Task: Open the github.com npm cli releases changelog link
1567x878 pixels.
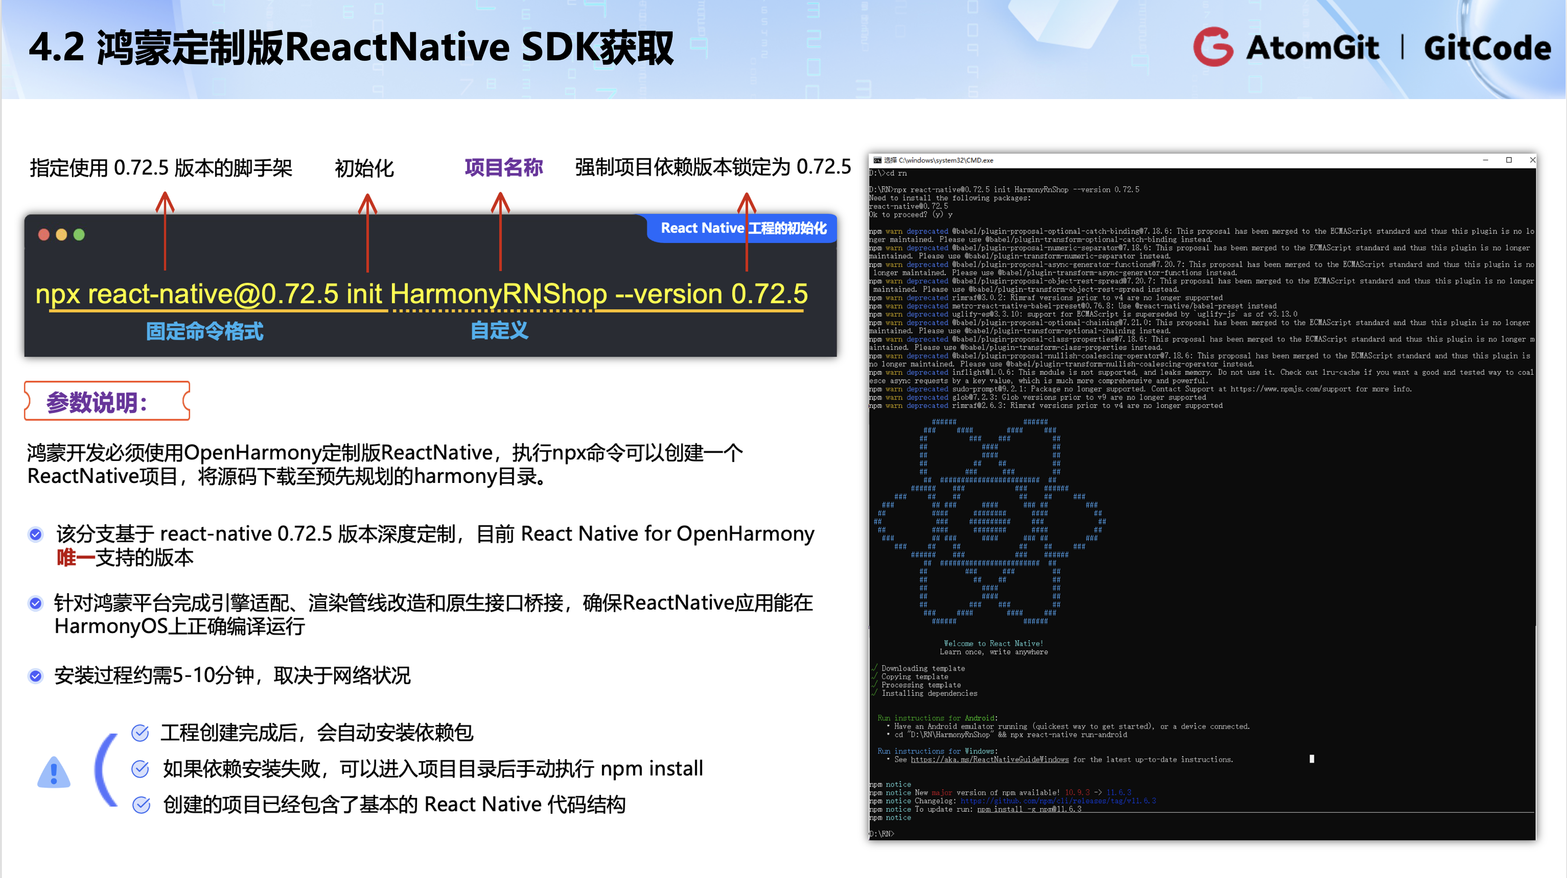Action: click(x=1058, y=801)
